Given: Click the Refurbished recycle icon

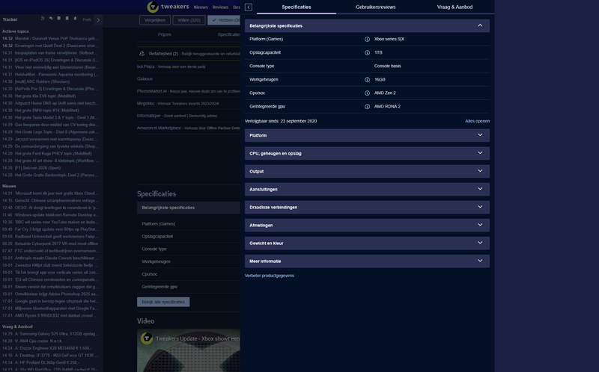Looking at the screenshot, I should click(x=142, y=54).
